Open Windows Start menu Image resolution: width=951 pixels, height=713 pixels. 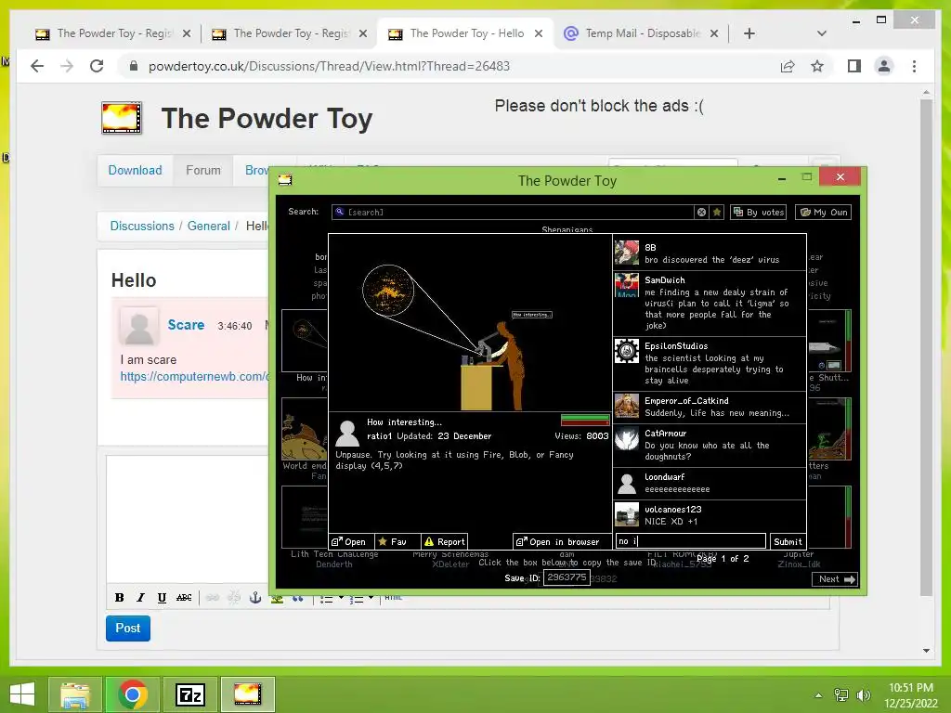point(22,694)
